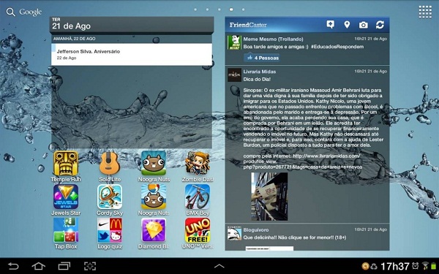Open Jefferson Silva birthday calendar event
Viewport: 439px width, 274px height.
[131, 55]
